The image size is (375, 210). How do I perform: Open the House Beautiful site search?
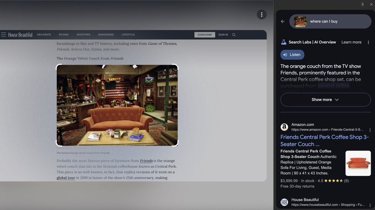pyautogui.click(x=234, y=35)
